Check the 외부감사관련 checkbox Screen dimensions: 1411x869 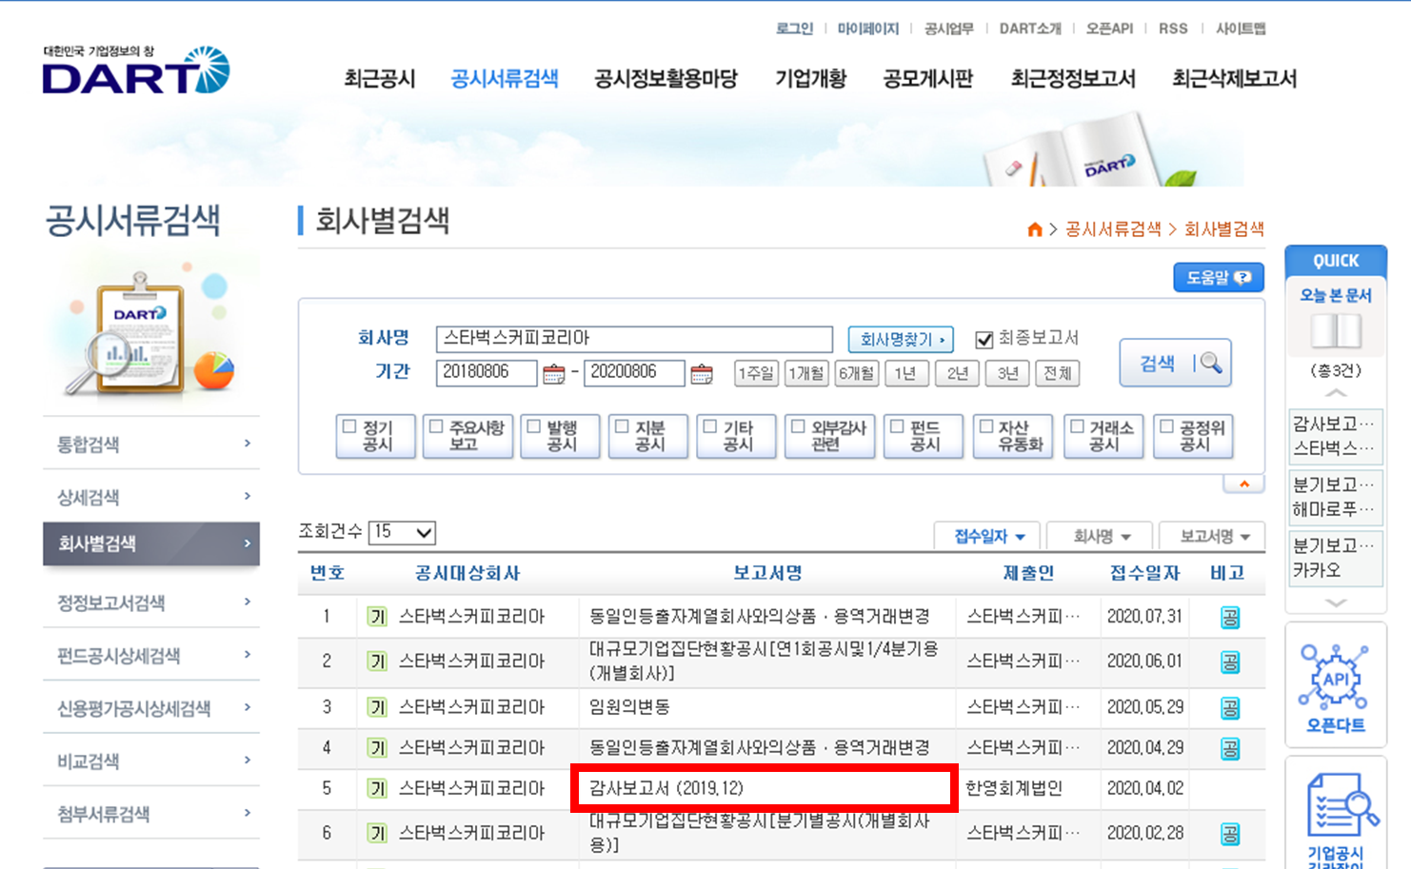coord(798,426)
